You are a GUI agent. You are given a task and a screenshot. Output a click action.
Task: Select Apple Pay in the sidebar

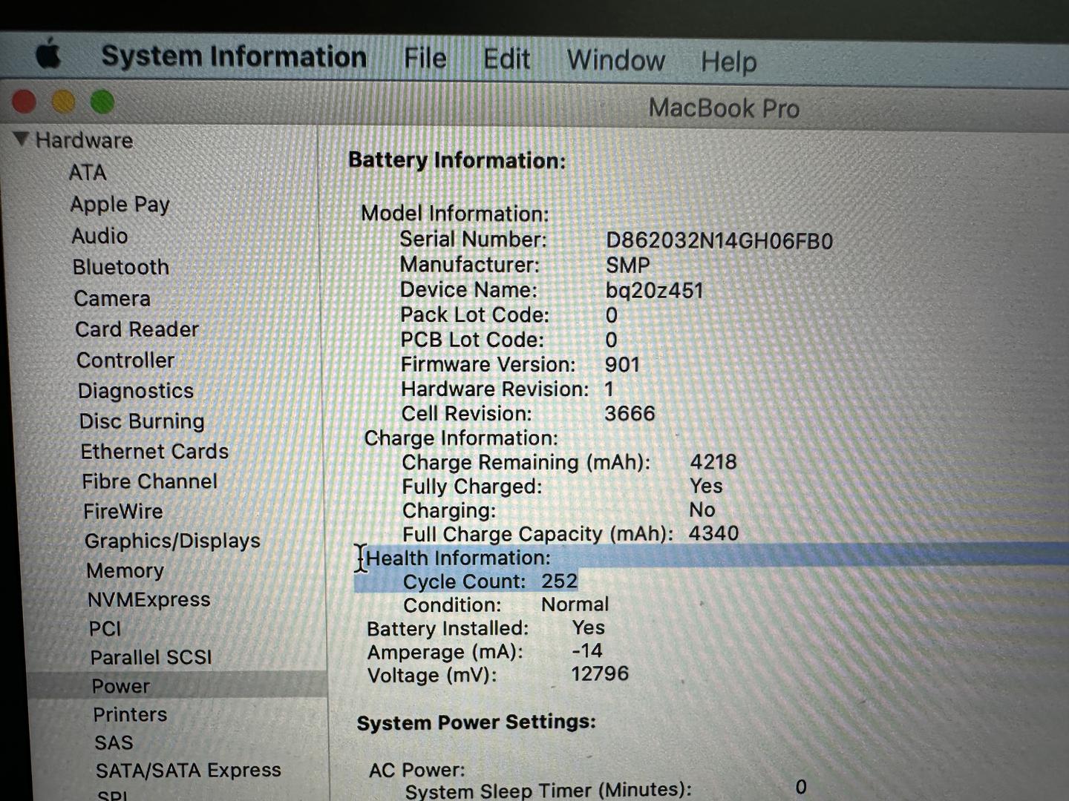click(x=120, y=204)
